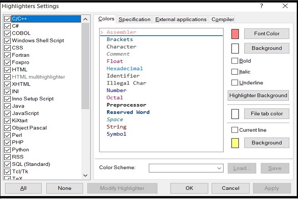Click the File tab color button
The width and height of the screenshot is (298, 199).
(x=267, y=114)
